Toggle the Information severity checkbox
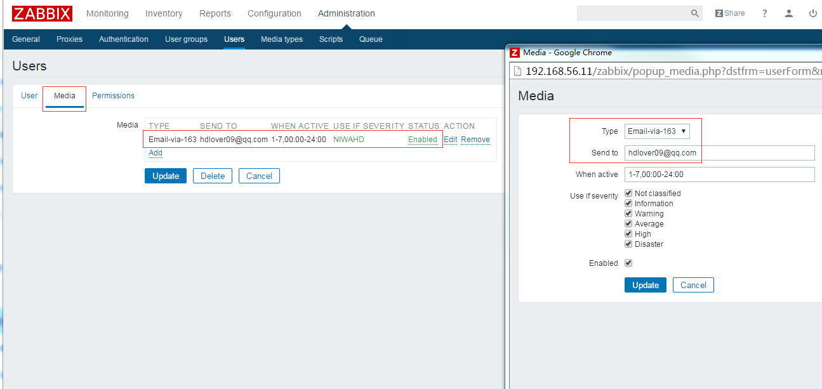Image resolution: width=822 pixels, height=389 pixels. (628, 203)
